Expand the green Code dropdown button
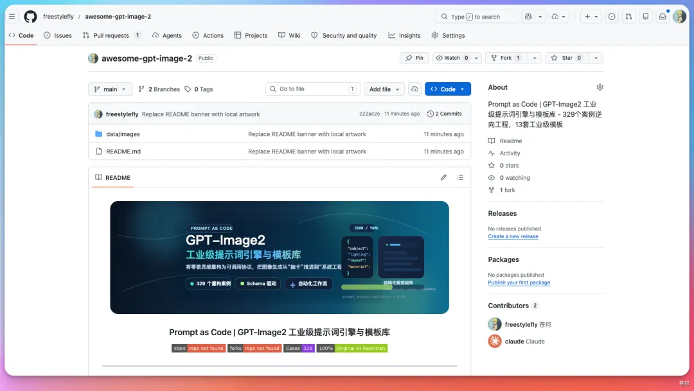This screenshot has width=694, height=391. (447, 89)
